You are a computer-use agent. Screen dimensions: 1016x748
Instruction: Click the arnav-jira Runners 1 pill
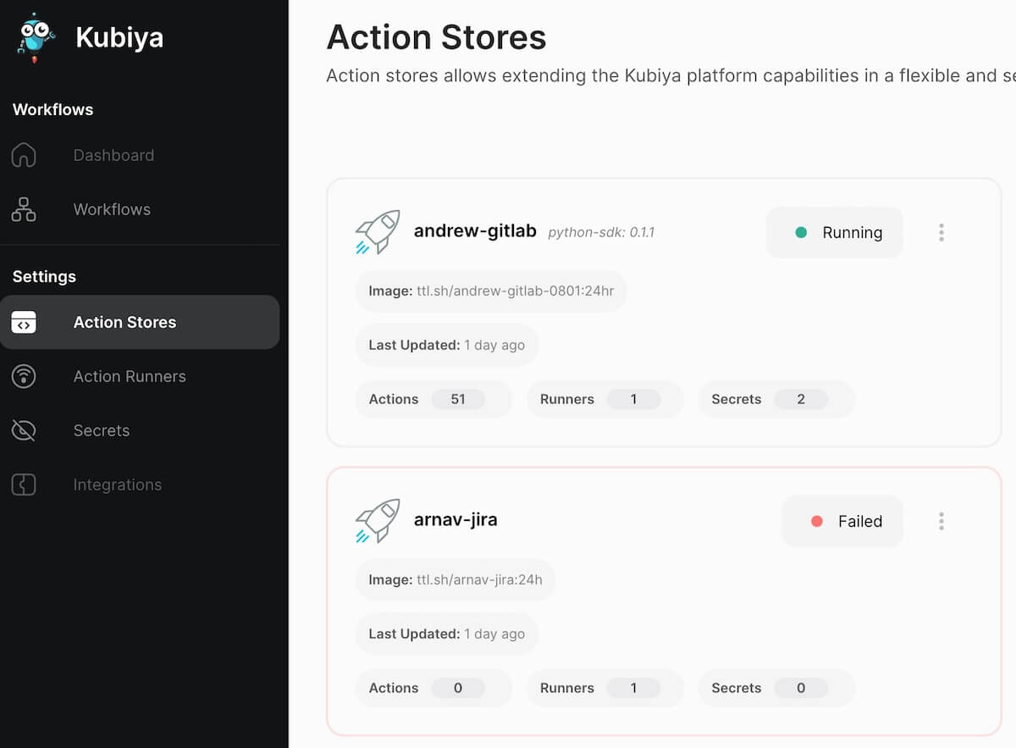605,688
